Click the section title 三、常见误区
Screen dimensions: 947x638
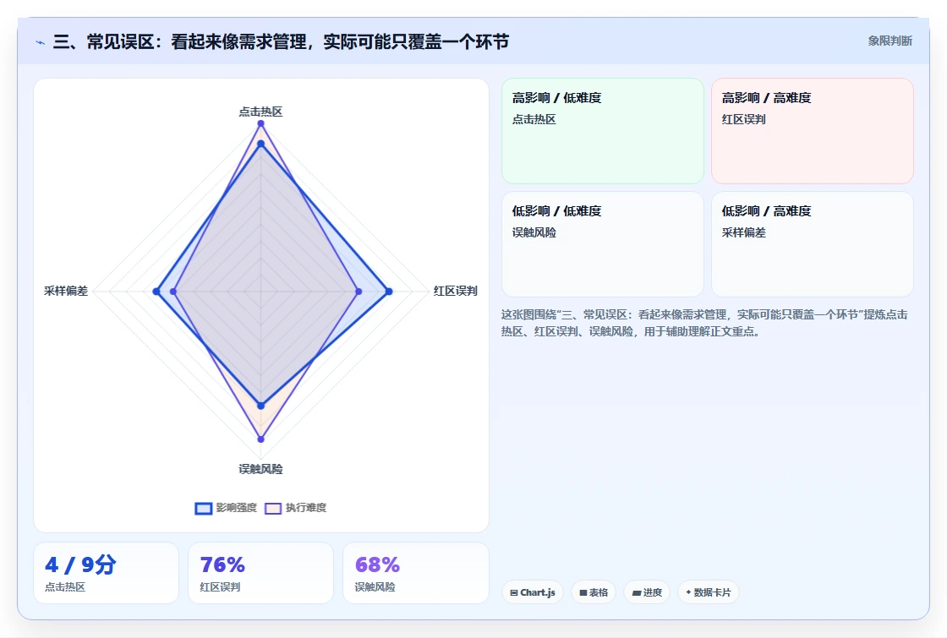click(281, 41)
